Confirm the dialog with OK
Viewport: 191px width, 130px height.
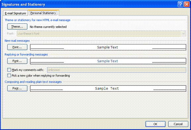[x=156, y=124]
